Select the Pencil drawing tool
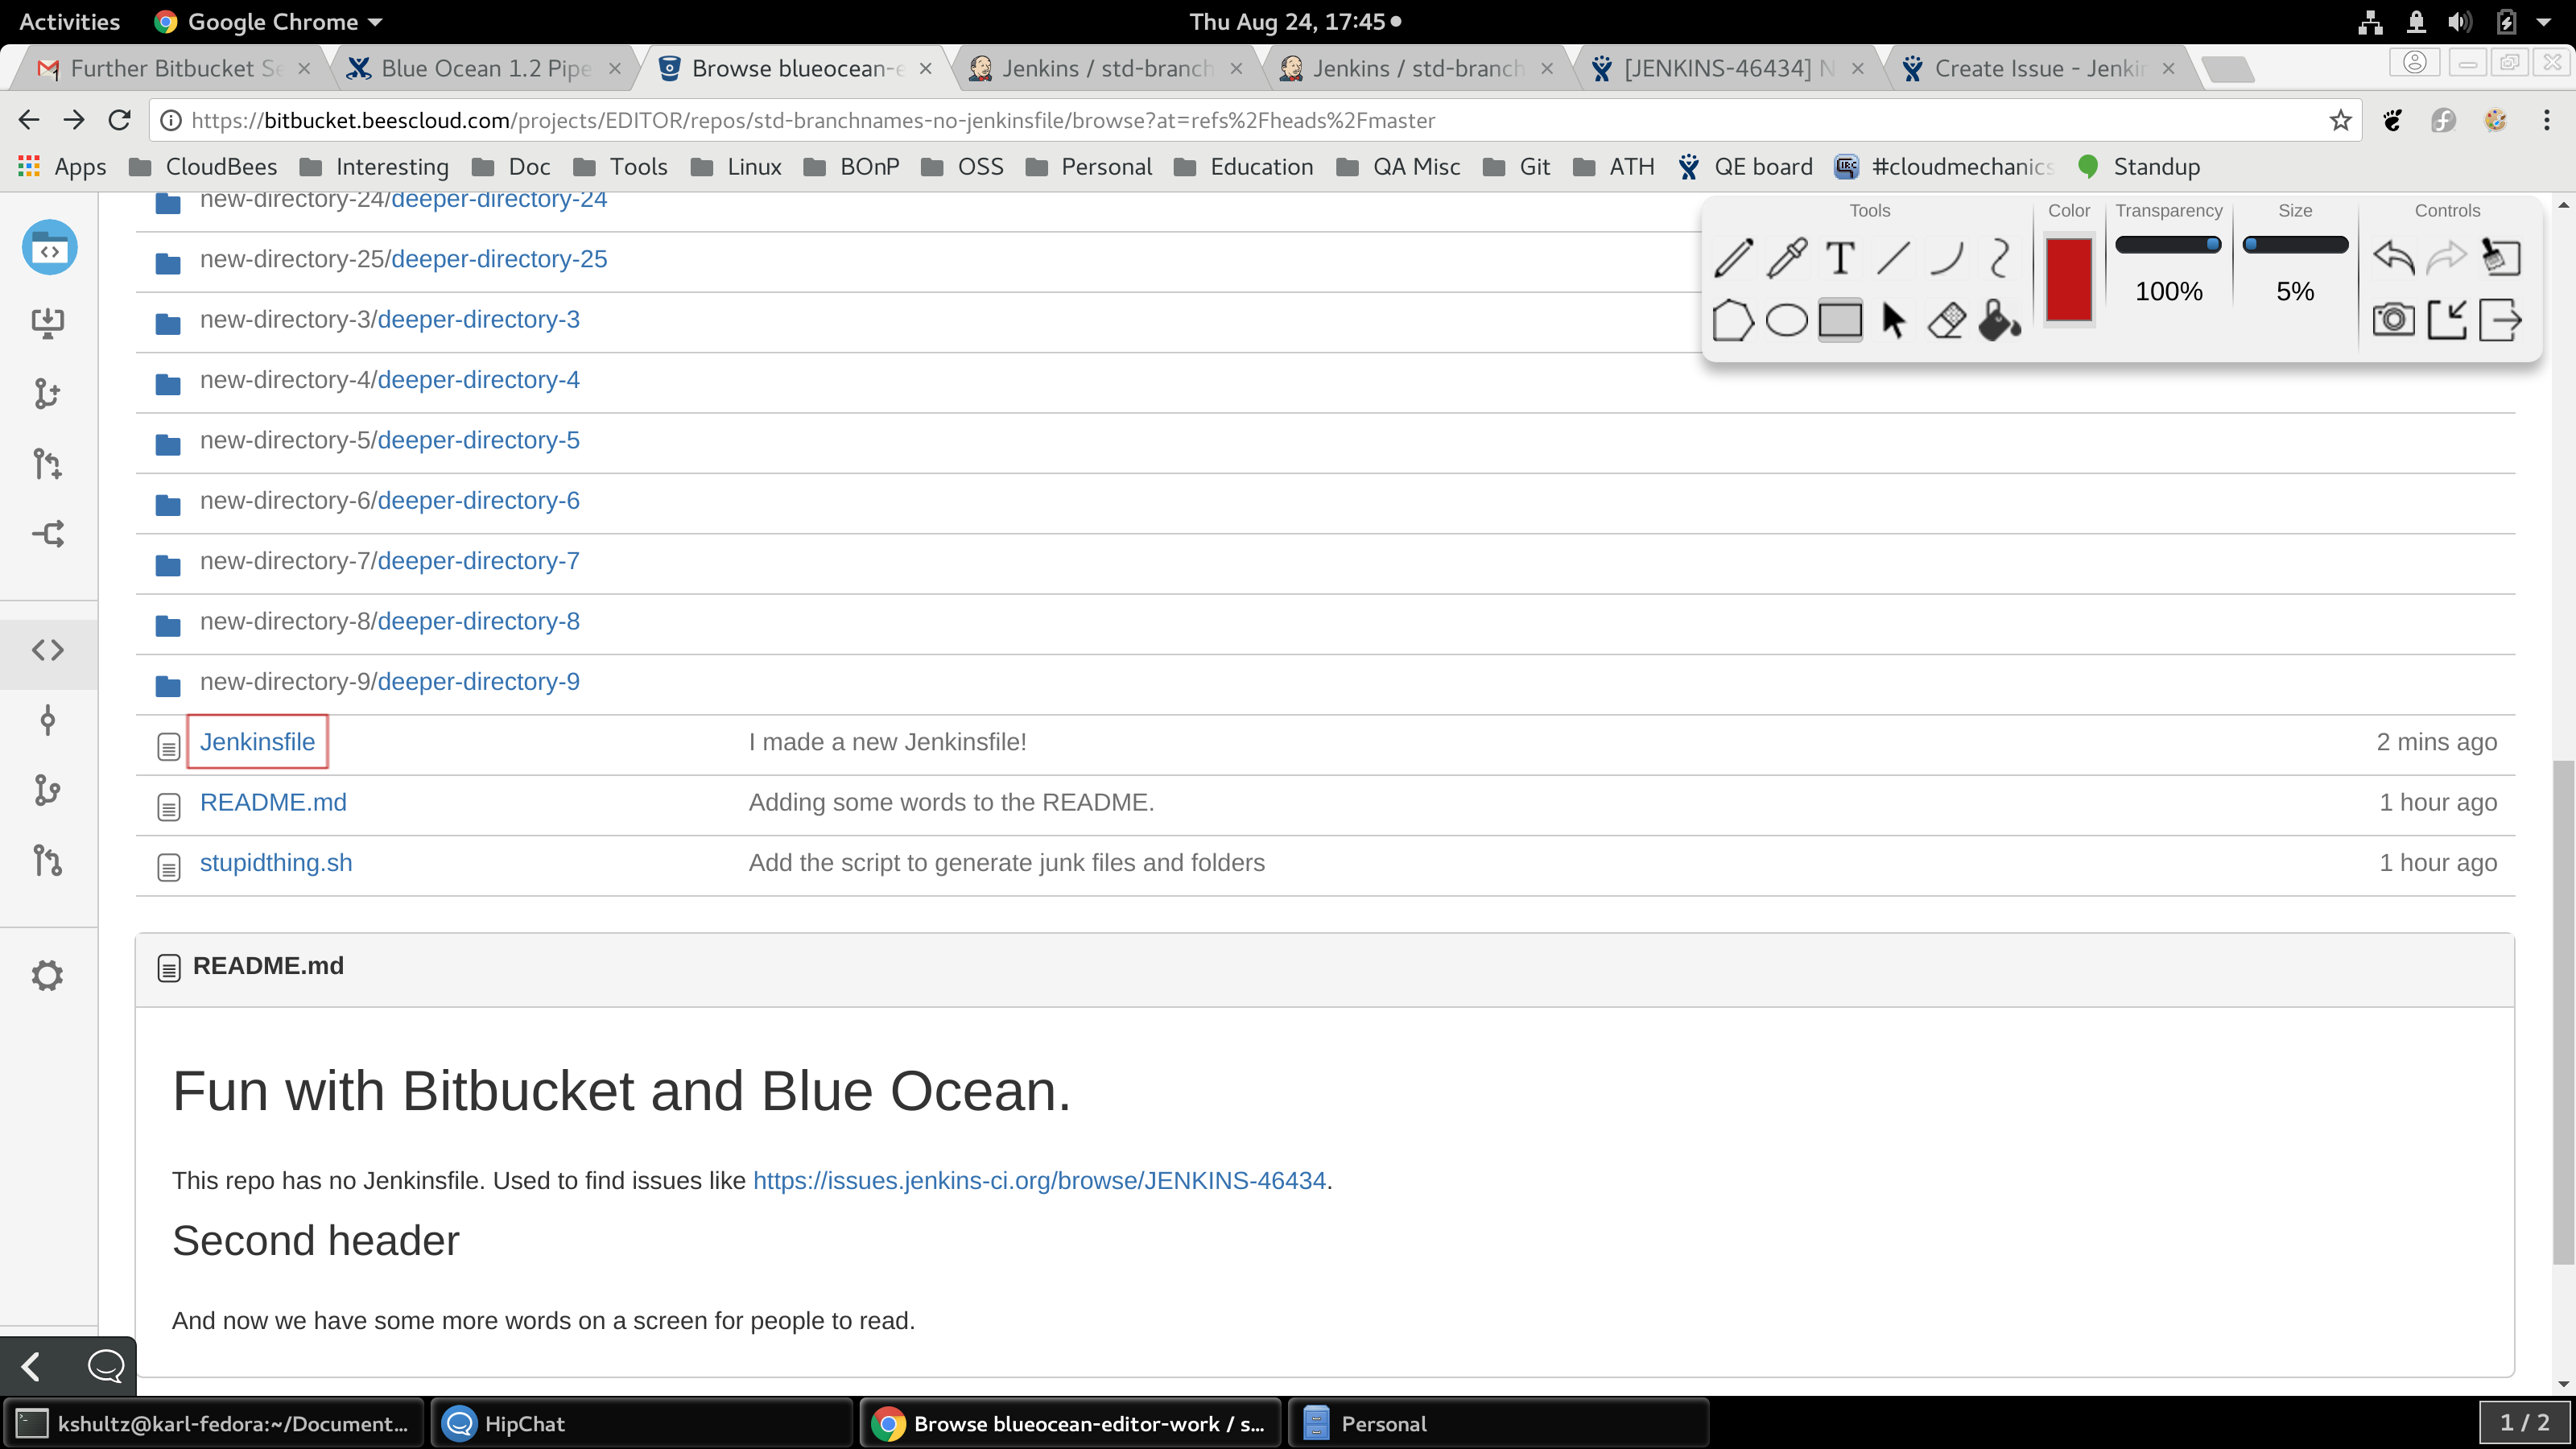 (x=1733, y=258)
